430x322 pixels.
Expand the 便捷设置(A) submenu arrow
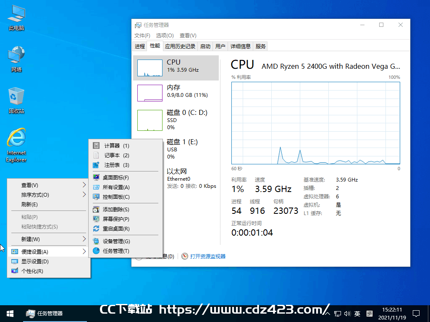coord(84,252)
